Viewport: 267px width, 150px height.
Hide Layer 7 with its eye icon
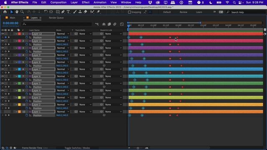[x=3, y=69]
